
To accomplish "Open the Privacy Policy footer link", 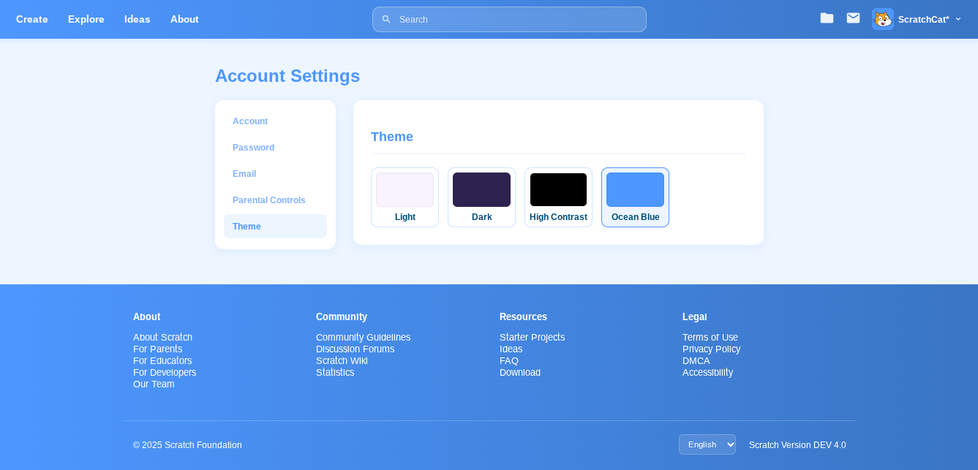I will tap(711, 349).
